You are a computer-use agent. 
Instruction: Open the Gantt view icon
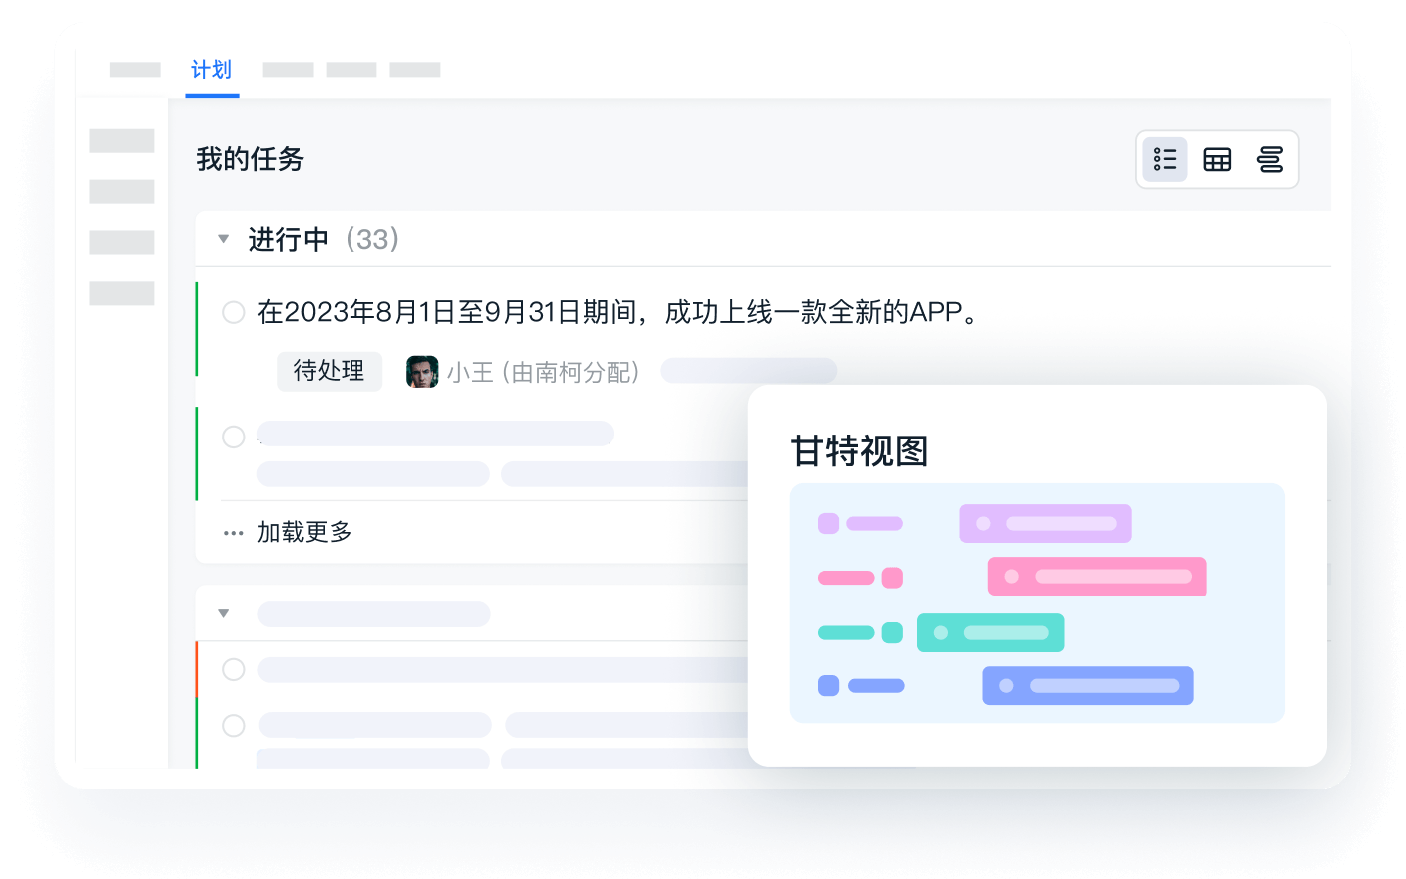[x=1270, y=159]
